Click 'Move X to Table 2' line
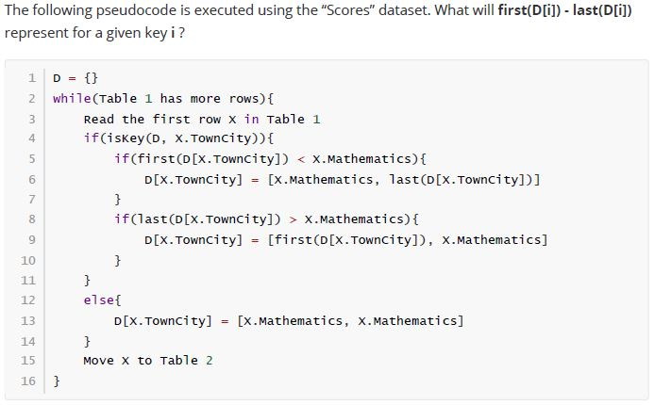655x405 pixels. coord(148,361)
